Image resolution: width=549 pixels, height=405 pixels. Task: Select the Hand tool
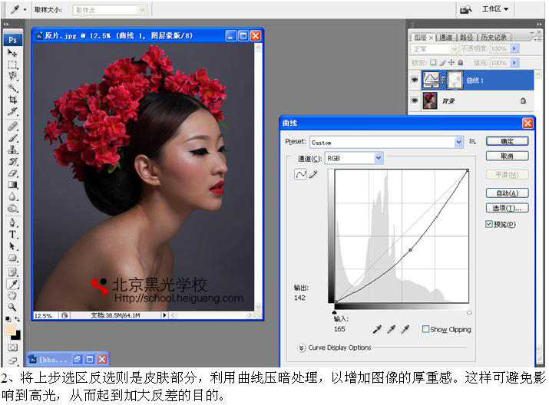[12, 295]
